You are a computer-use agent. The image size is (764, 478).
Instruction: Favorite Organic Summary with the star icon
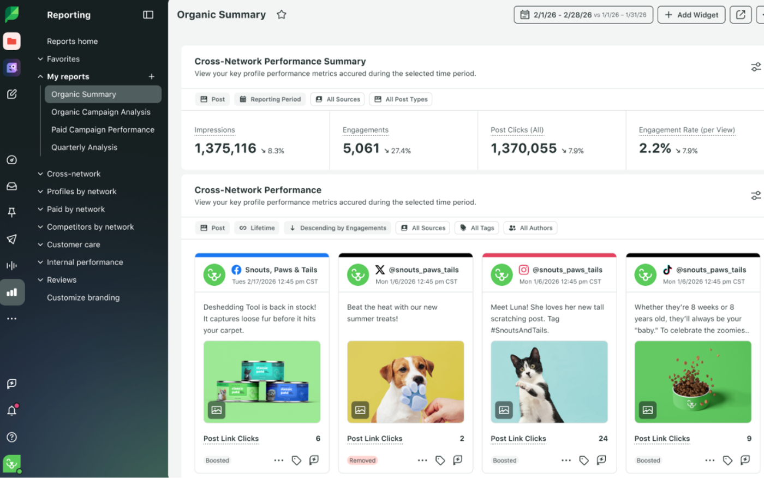tap(282, 15)
